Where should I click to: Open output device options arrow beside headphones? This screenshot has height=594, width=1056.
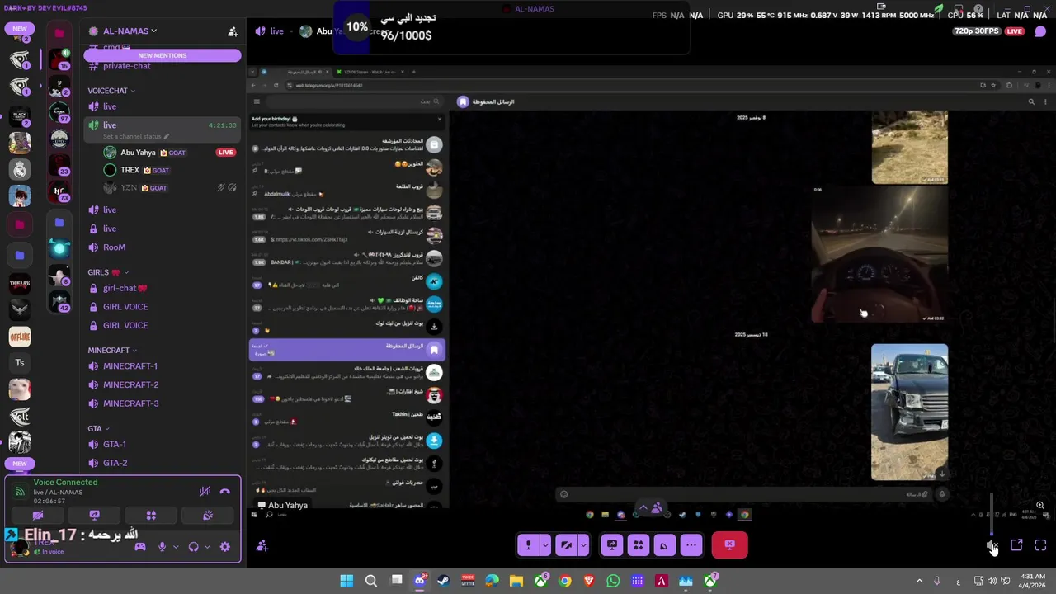click(206, 546)
